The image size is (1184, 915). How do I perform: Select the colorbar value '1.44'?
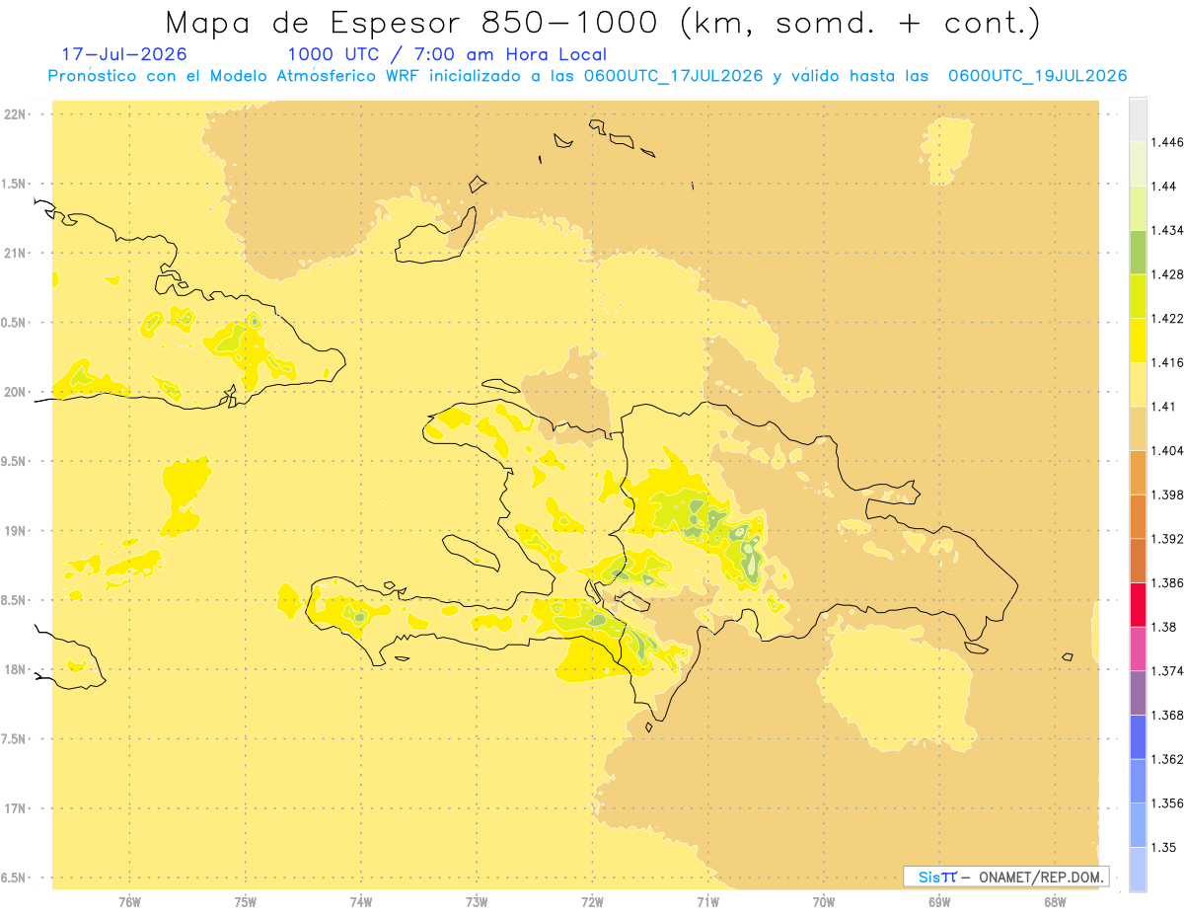(x=1163, y=187)
